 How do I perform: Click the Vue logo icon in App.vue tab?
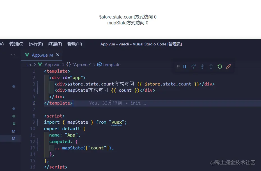tap(27, 55)
